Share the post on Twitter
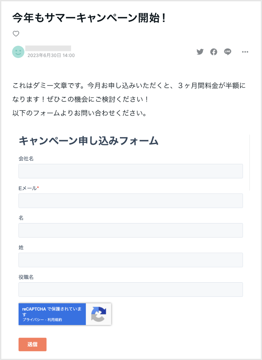This screenshot has height=360, width=262. [x=200, y=52]
